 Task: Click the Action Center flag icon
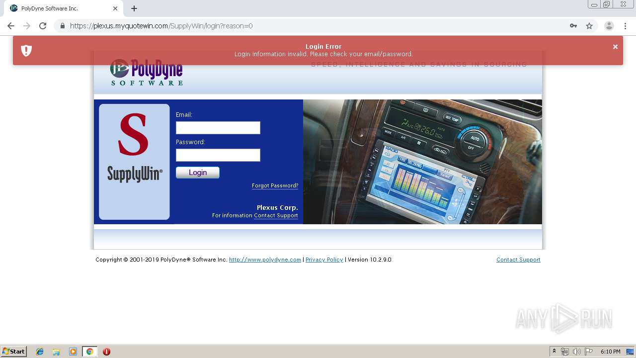[x=589, y=352]
